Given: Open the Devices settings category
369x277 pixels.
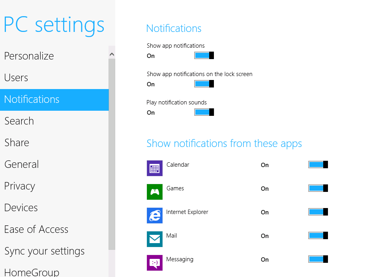Looking at the screenshot, I should click(54, 208).
